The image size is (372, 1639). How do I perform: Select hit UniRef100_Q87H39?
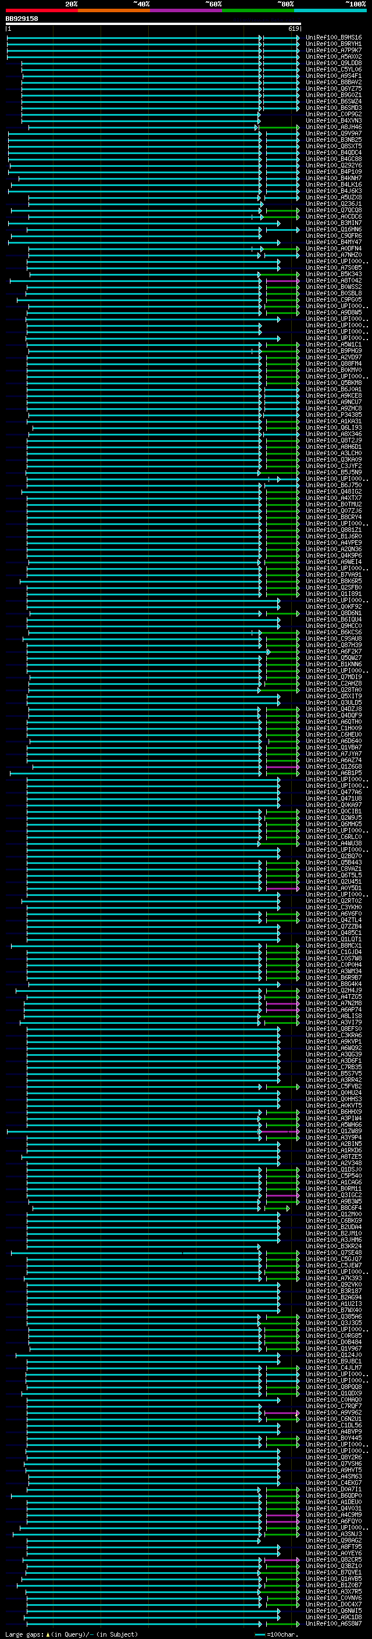pyautogui.click(x=334, y=645)
